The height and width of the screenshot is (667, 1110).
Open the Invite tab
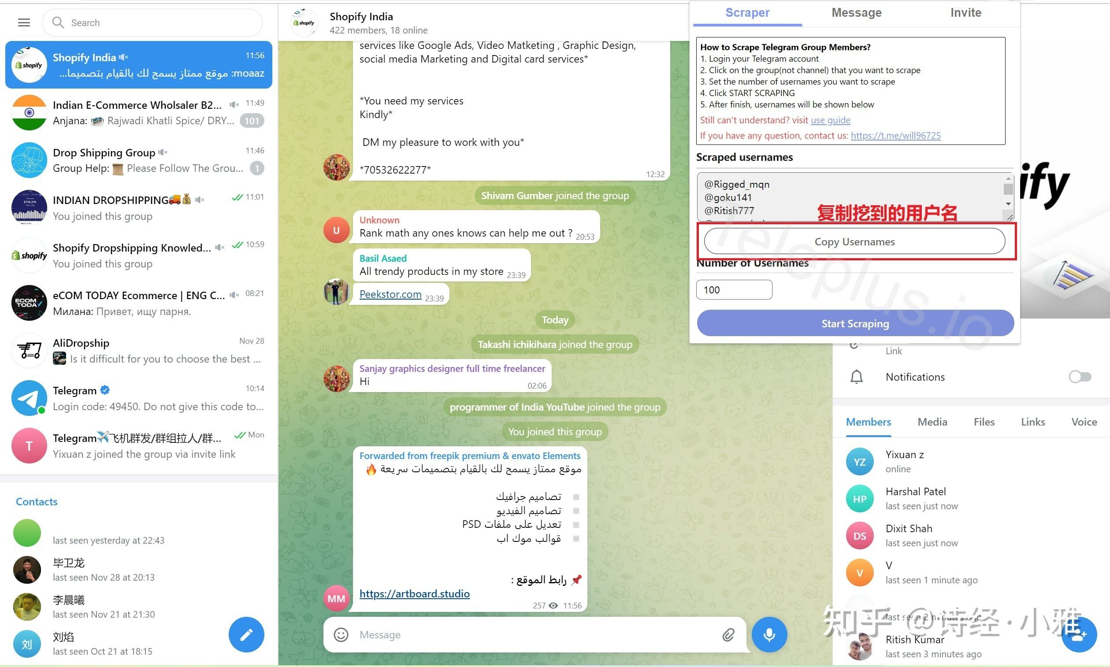[966, 13]
